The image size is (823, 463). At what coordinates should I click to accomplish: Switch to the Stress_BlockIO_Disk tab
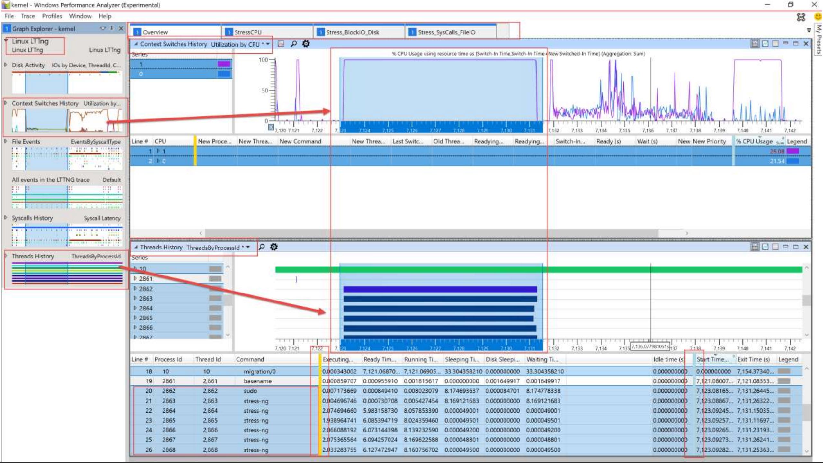353,32
